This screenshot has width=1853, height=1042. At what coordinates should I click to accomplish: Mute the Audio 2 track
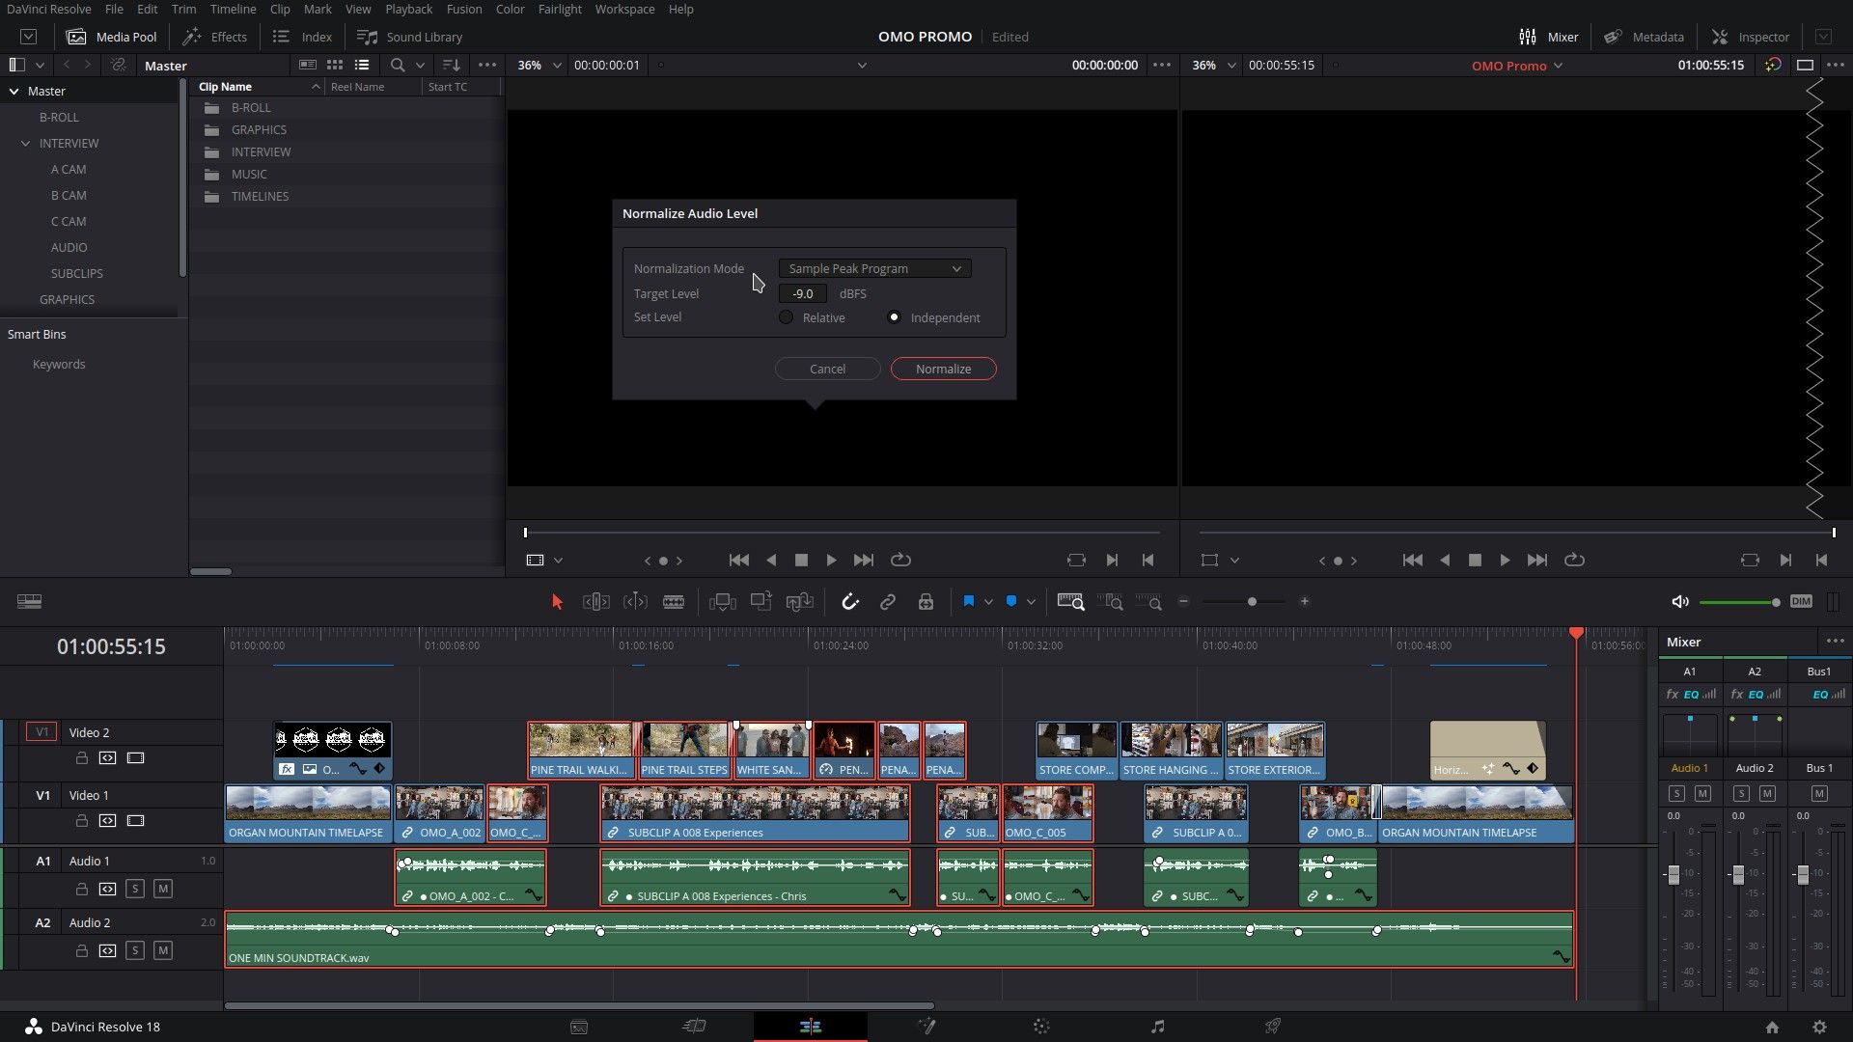click(x=162, y=950)
